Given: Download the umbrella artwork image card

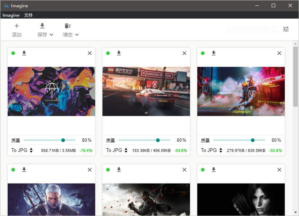Looking at the screenshot, I should (x=24, y=53).
